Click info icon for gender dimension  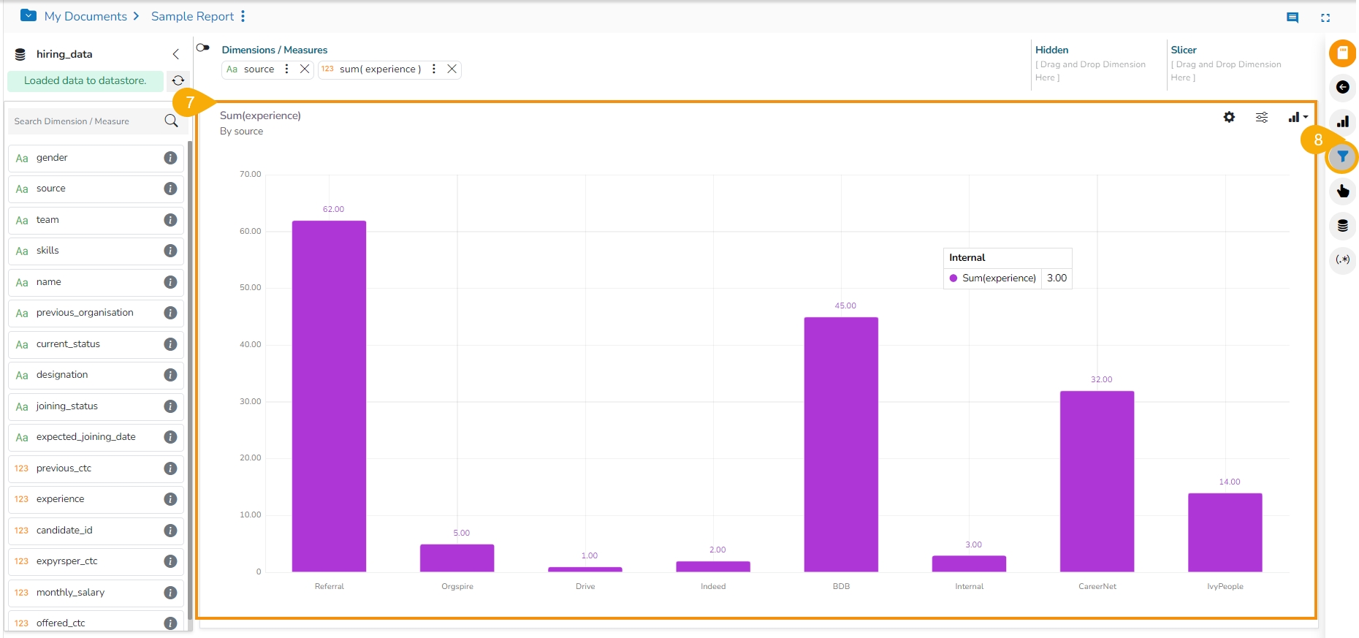tap(170, 158)
